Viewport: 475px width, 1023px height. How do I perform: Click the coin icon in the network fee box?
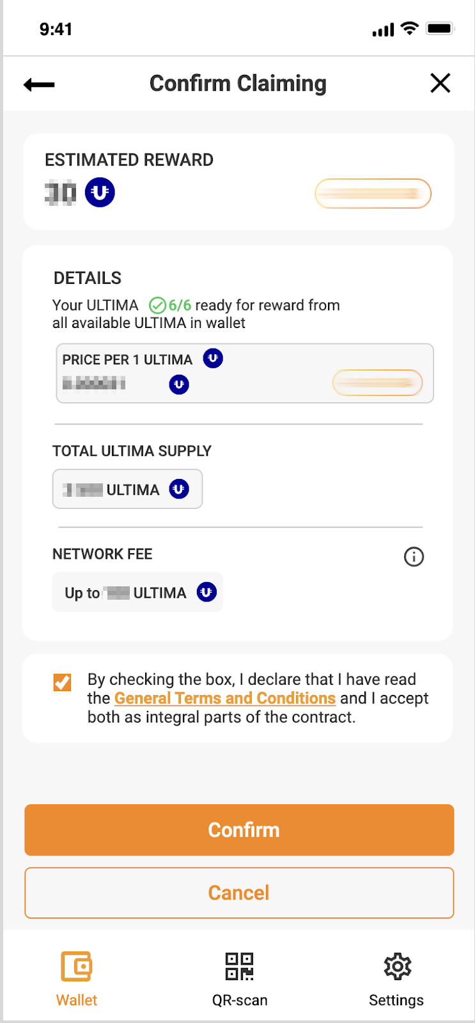click(206, 593)
